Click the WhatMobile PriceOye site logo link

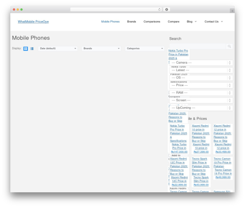33,22
